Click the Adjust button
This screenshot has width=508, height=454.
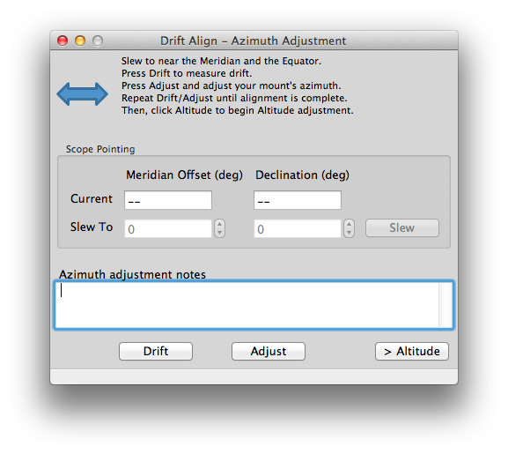click(269, 351)
